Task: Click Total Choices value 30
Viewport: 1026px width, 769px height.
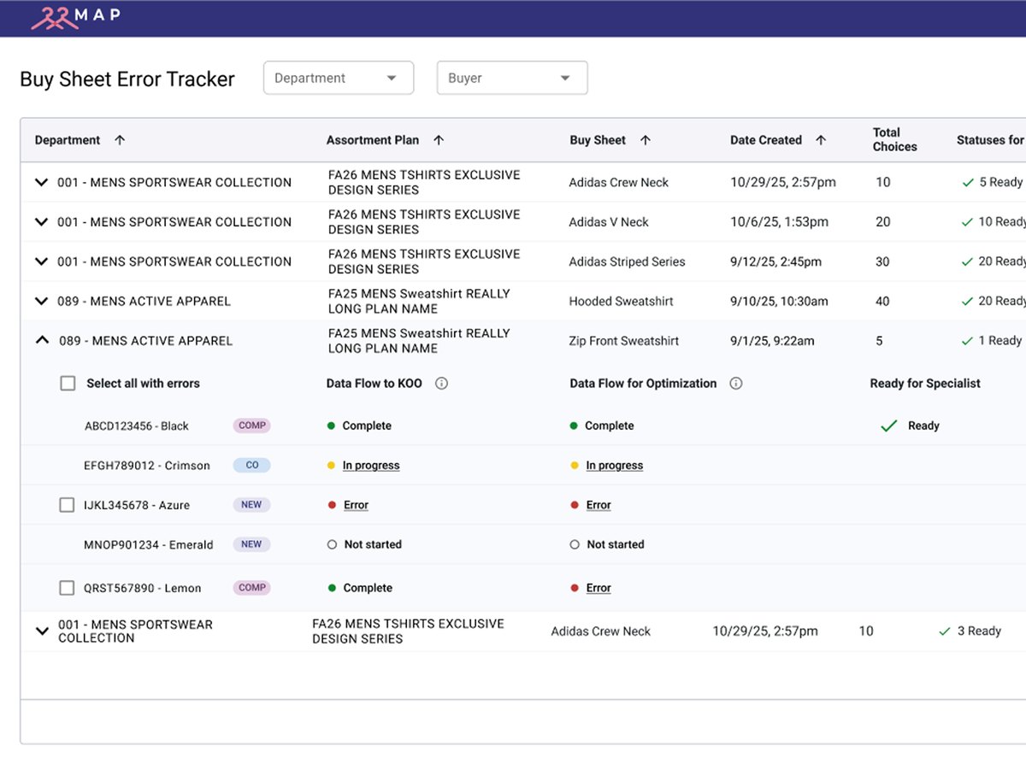Action: pos(882,261)
